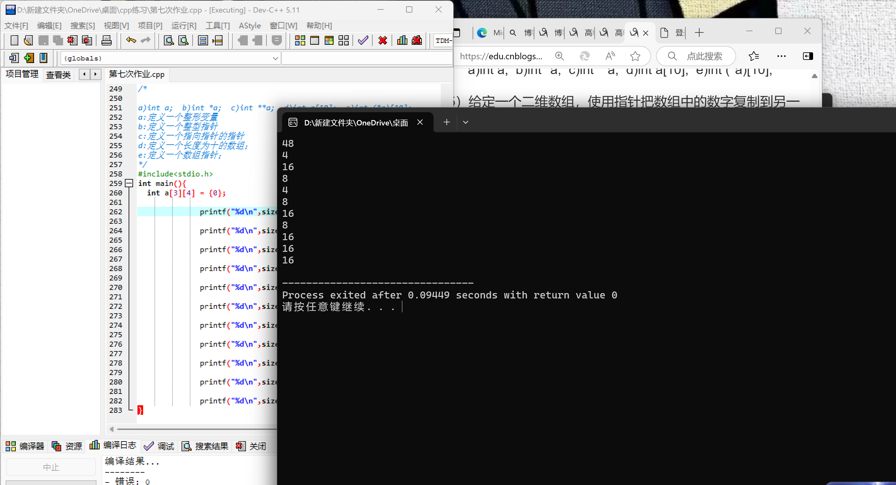
Task: Click the red X Stop Execution icon
Action: (x=383, y=40)
